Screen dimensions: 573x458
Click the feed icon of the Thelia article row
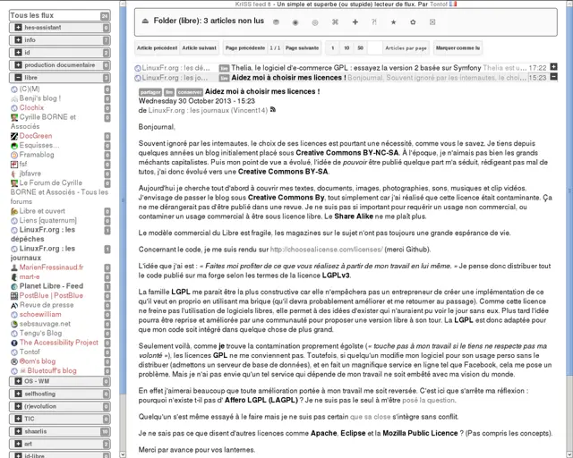pos(138,68)
